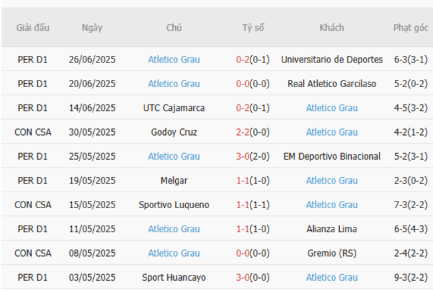Click the Ngày column header
Image resolution: width=433 pixels, height=292 pixels.
pyautogui.click(x=92, y=28)
